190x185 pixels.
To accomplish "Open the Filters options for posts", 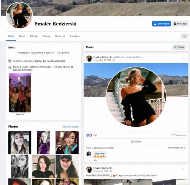I will pos(179,47).
